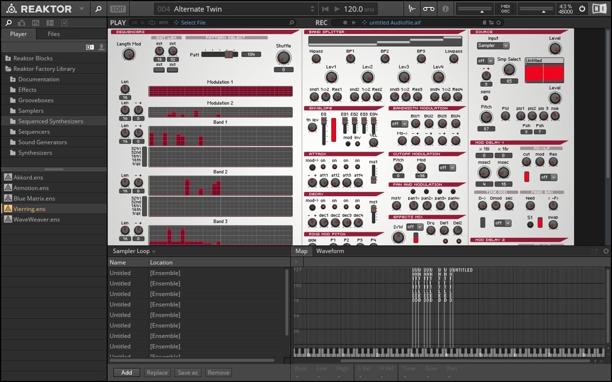The image size is (612, 382).
Task: Click the attack mst vertical fader
Action: (x=373, y=174)
